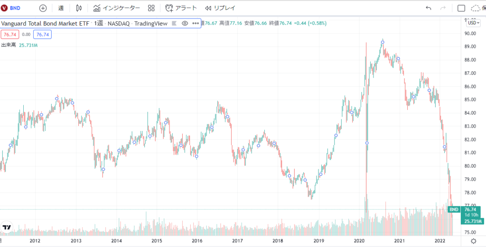The image size is (486, 247).
Task: Click the 安値76.66 low value
Action: tap(255, 23)
